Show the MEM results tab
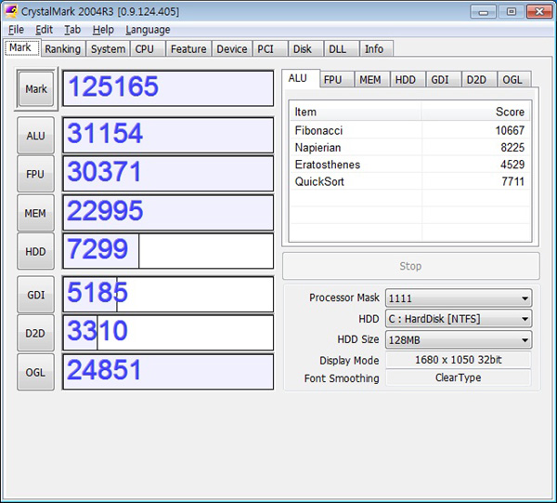This screenshot has height=503, width=557. tap(372, 79)
